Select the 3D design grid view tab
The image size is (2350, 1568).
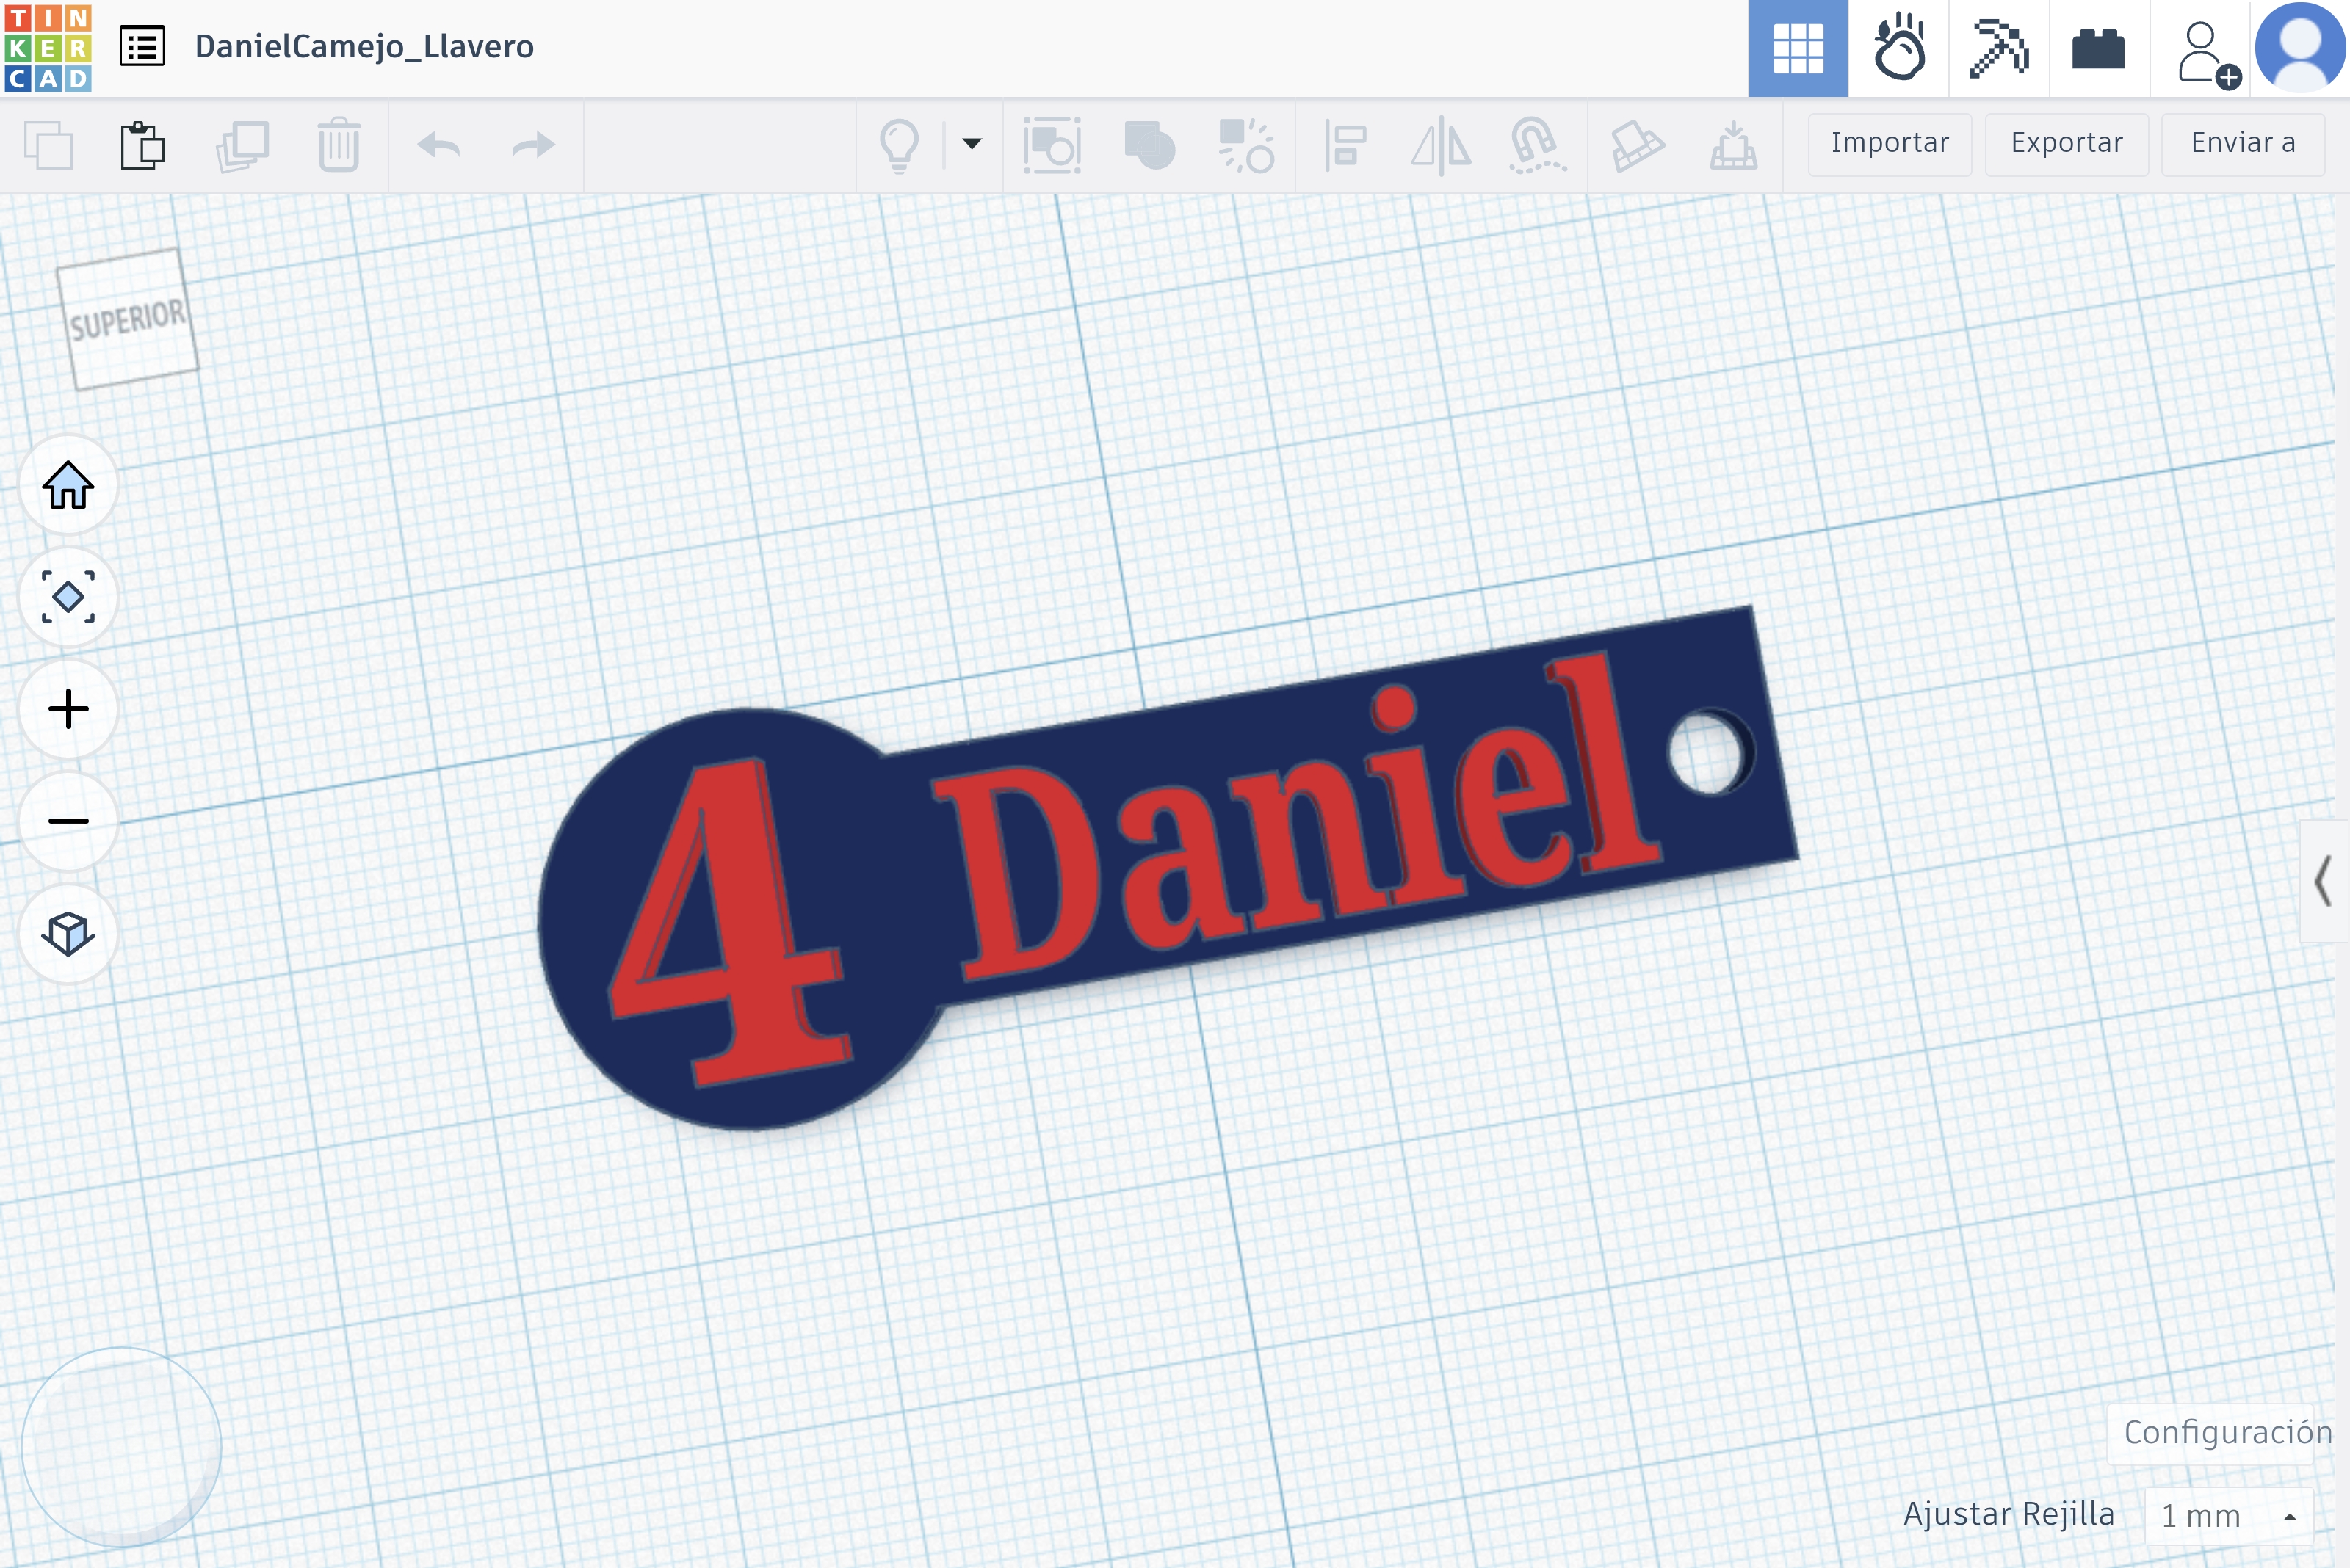[x=1798, y=48]
